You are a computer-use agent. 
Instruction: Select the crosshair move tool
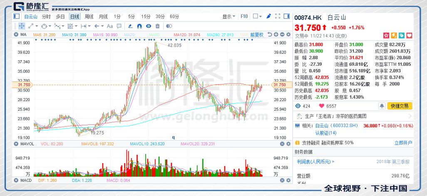(22, 26)
